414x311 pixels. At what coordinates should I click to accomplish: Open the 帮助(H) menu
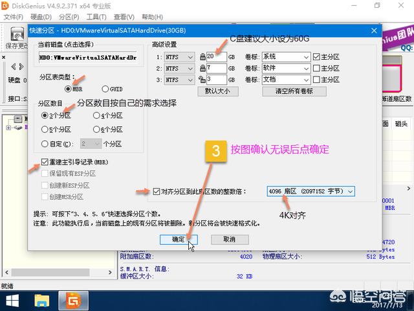point(152,17)
